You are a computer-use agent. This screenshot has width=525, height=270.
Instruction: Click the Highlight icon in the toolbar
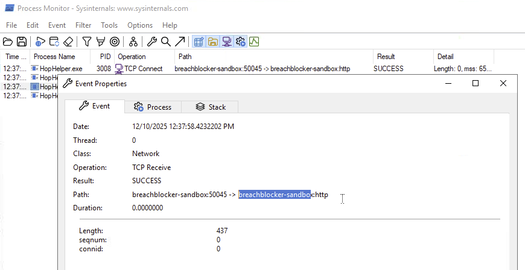click(100, 42)
